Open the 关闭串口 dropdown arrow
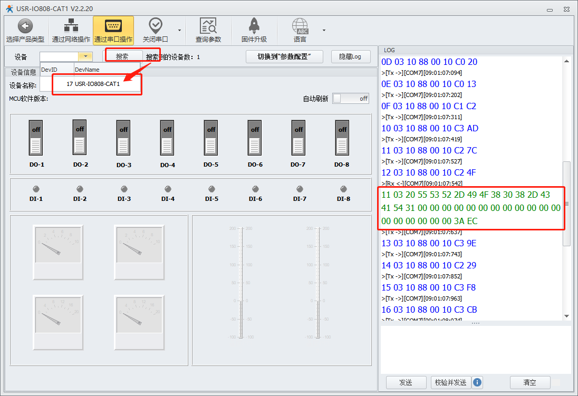This screenshot has height=396, width=578. (x=179, y=30)
